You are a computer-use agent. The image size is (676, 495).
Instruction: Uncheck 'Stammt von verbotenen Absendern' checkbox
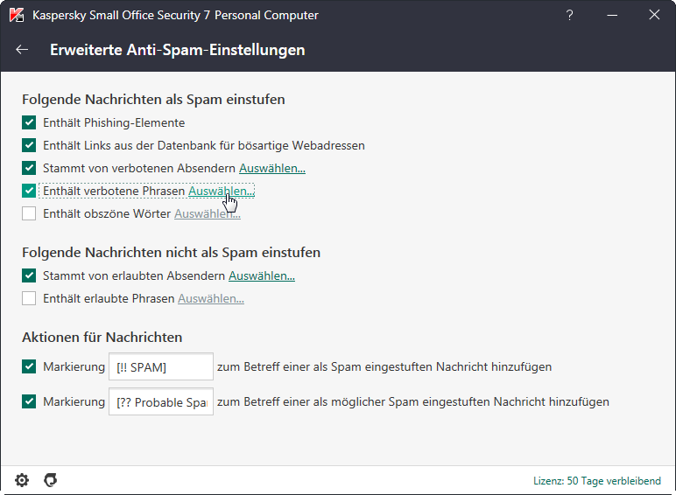(x=29, y=168)
